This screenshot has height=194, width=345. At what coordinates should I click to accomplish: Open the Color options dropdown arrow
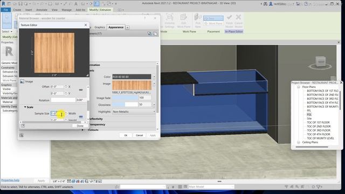click(x=154, y=77)
